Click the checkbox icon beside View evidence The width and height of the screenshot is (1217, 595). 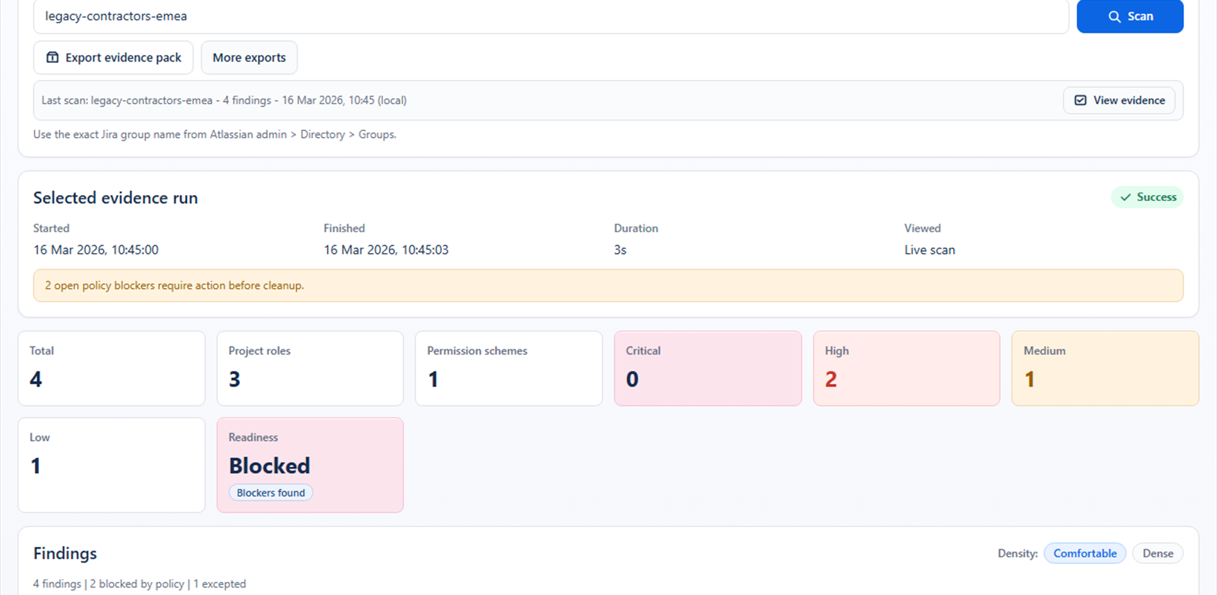click(1079, 100)
